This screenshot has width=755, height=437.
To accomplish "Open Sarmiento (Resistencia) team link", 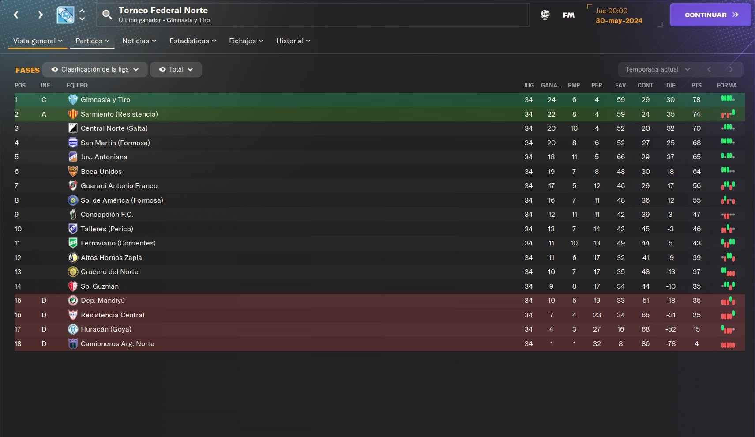I will coord(119,114).
